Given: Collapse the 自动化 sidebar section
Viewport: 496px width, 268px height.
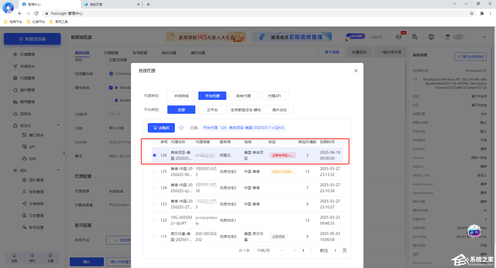Looking at the screenshot, I should 58,125.
